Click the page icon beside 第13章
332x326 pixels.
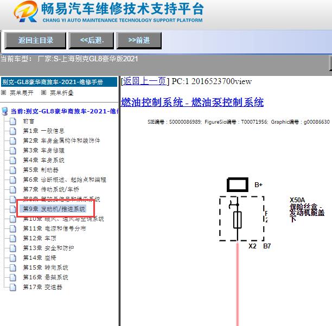(x=13, y=248)
